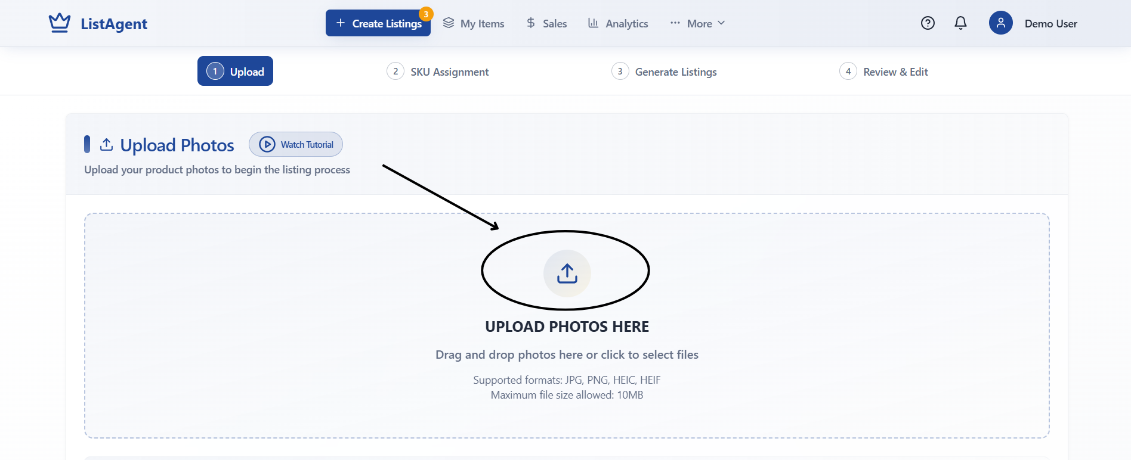Click the user avatar icon

click(x=1001, y=23)
